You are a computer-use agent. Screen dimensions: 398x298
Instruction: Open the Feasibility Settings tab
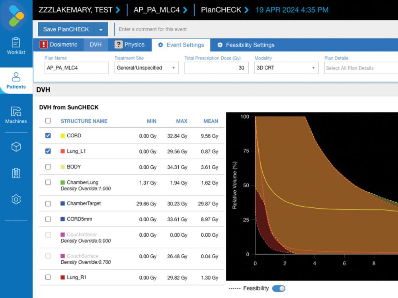[x=246, y=45]
